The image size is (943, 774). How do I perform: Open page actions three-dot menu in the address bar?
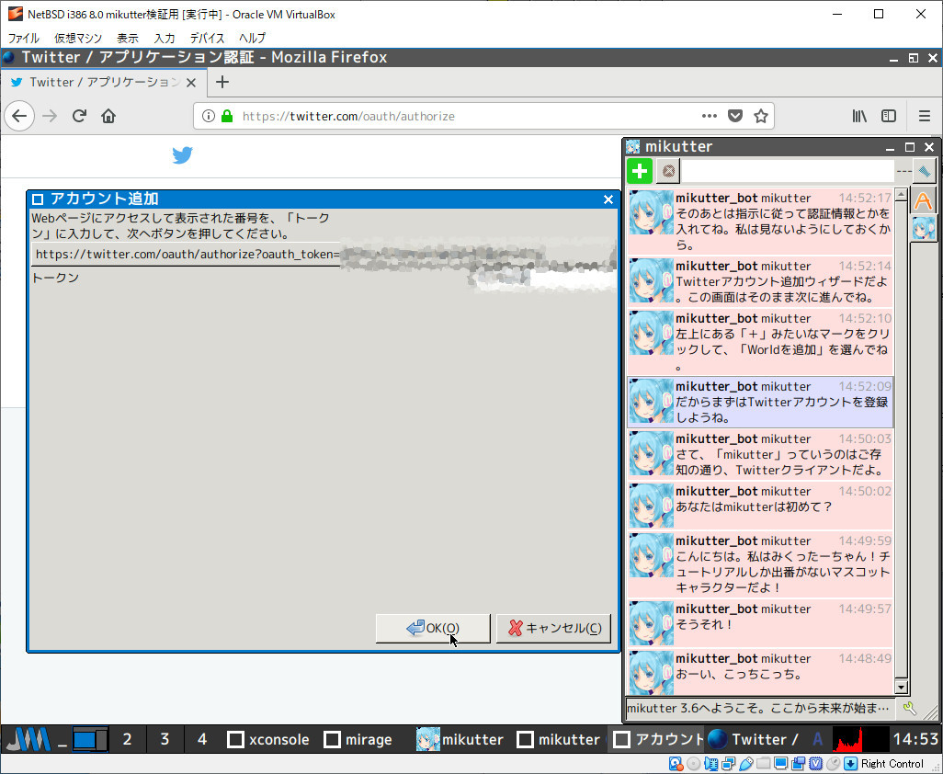coord(710,116)
